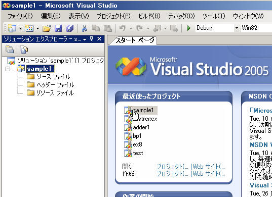Click the bp1 project icon
The height and width of the screenshot is (197, 272).
[128, 136]
